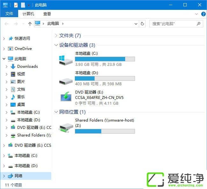The image size is (207, 189).
Task: Open the Customize Quick Access Toolbar dropdown
Action: 29,5
